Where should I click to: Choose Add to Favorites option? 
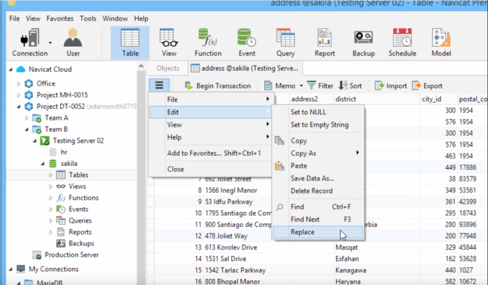[x=210, y=153]
